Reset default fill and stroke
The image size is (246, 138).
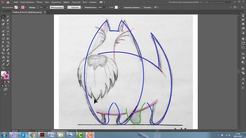coord(2,78)
